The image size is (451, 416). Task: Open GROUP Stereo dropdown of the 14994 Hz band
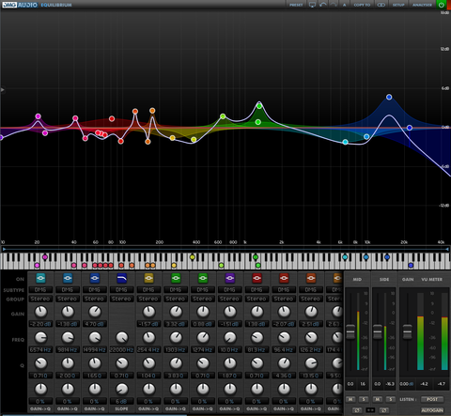coord(95,299)
